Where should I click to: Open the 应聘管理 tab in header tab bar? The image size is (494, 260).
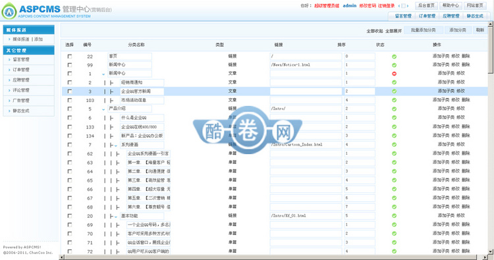coord(451,16)
